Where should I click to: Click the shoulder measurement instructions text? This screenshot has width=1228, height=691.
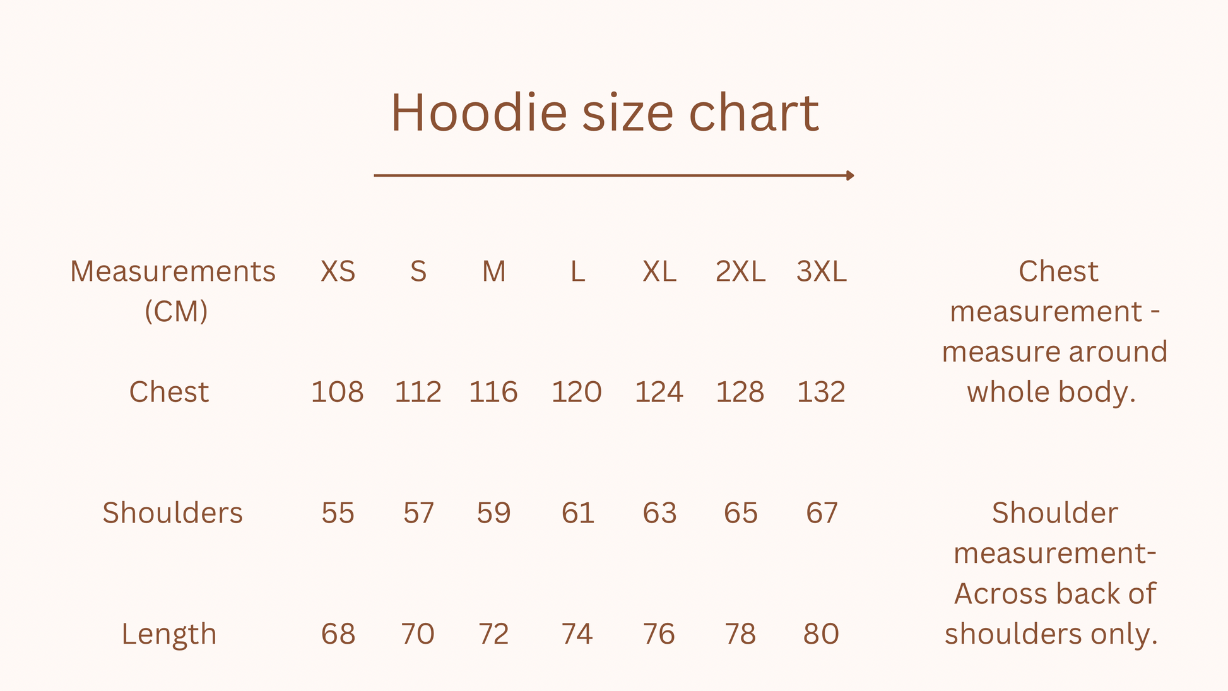pyautogui.click(x=1054, y=573)
